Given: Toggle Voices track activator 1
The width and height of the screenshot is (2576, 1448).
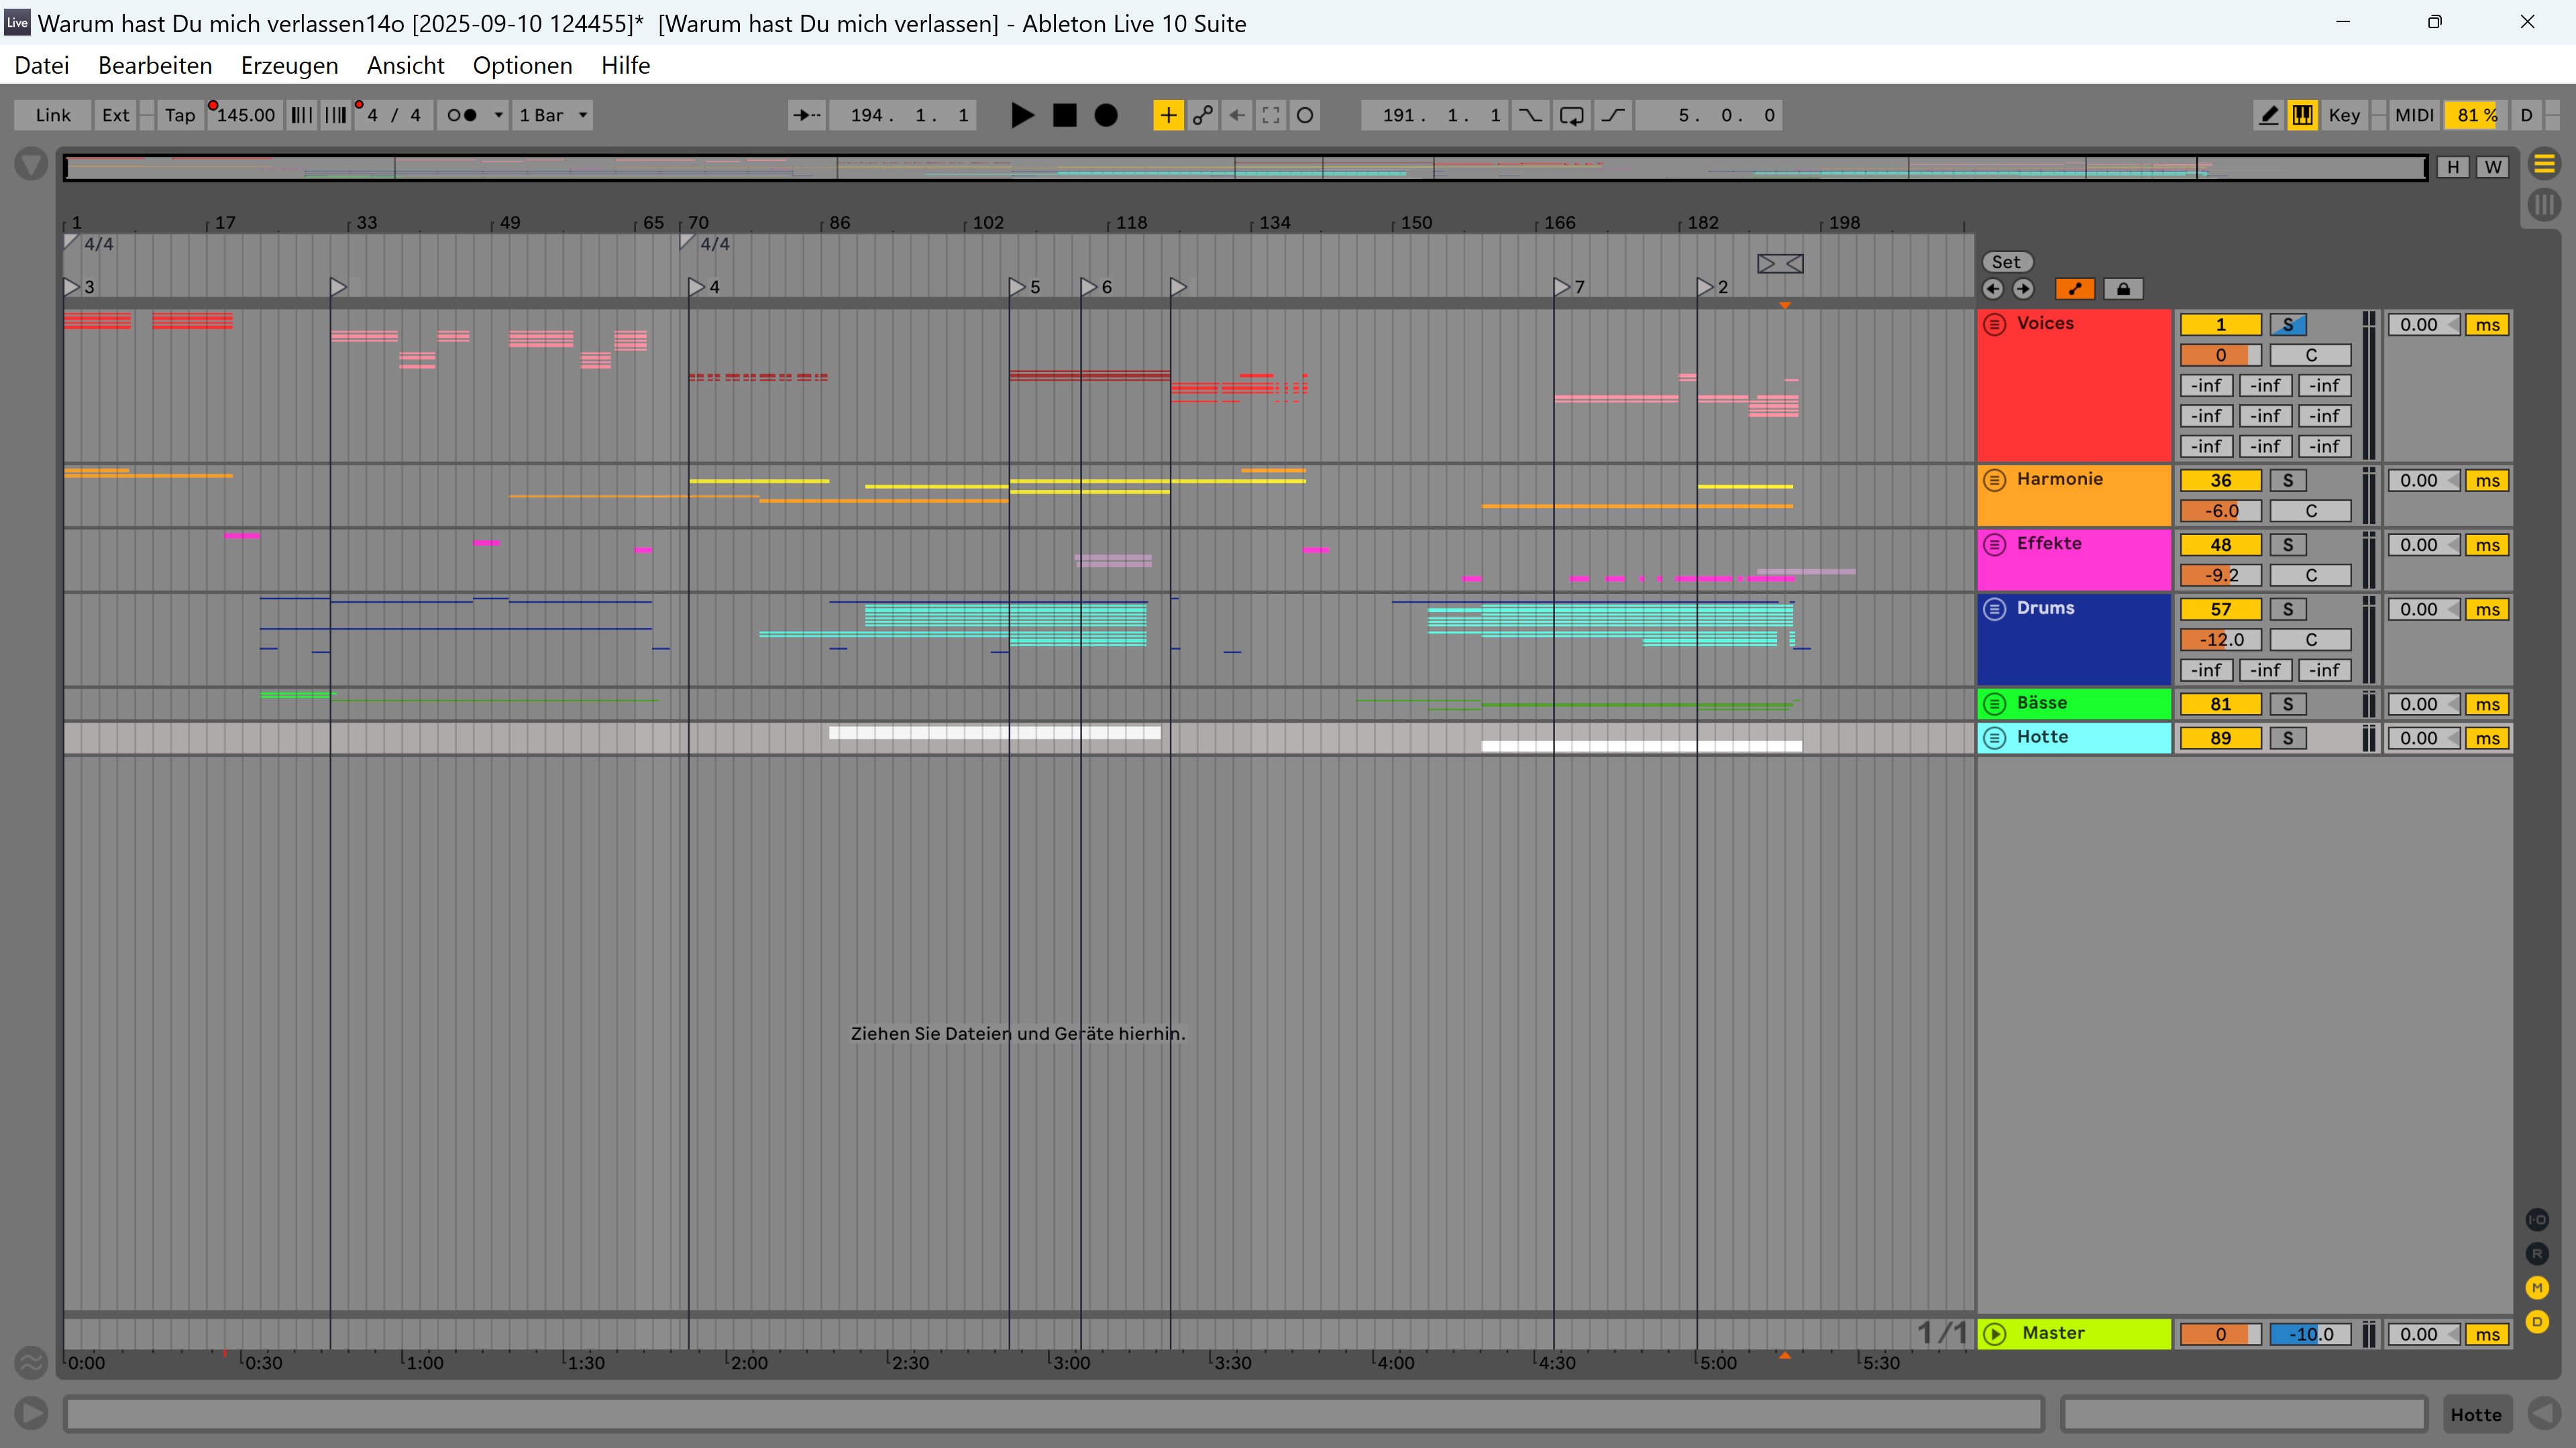Looking at the screenshot, I should pyautogui.click(x=2220, y=324).
